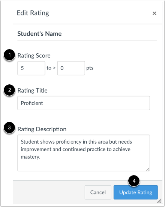
Task: Click the 'to >' range separator text
Action: [x=51, y=68]
